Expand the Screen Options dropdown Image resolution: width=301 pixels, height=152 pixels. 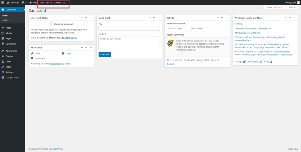tap(274, 7)
